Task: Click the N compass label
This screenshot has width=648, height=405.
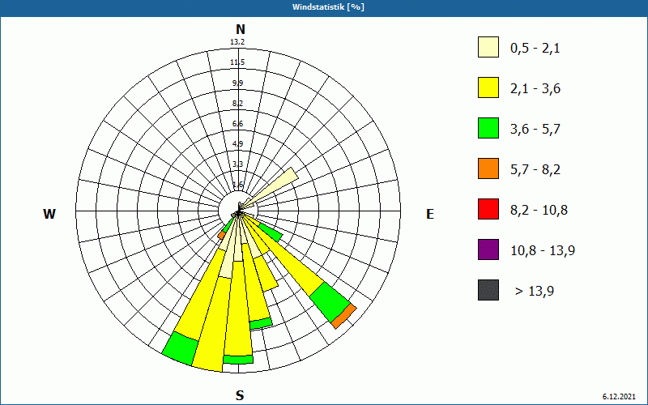Action: click(x=240, y=29)
